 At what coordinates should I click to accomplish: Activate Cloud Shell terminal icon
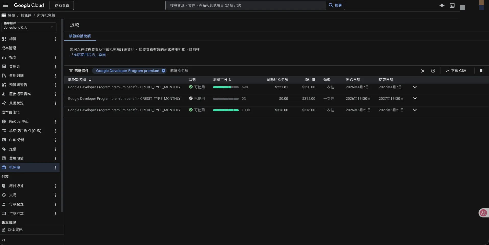pos(452,5)
